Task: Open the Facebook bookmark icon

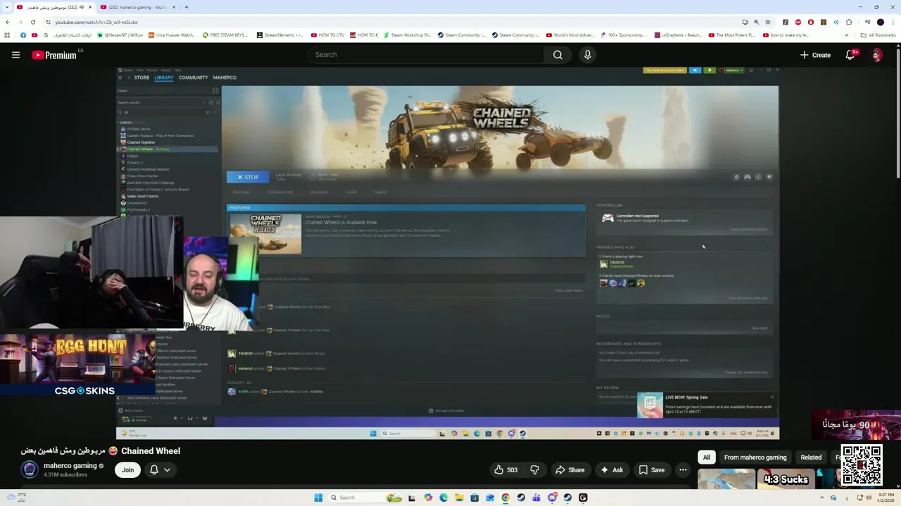Action: click(x=23, y=35)
